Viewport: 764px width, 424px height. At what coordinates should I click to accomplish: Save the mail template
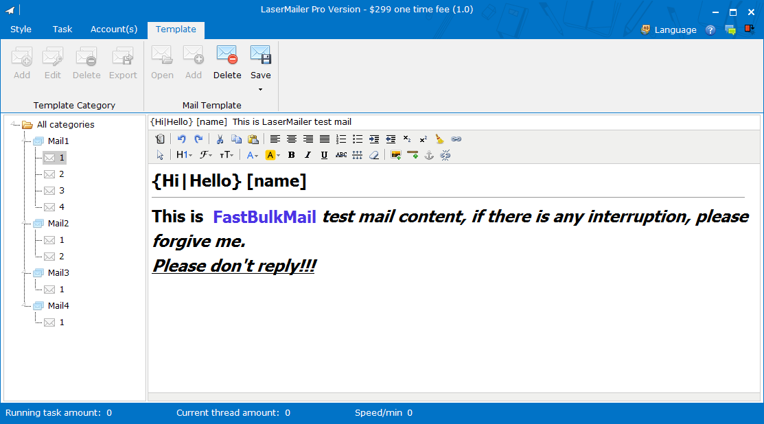click(x=261, y=62)
